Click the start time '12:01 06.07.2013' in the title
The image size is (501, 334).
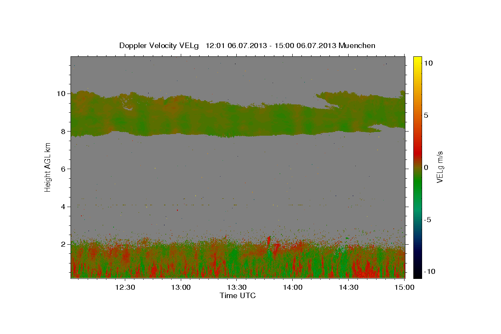coord(235,46)
